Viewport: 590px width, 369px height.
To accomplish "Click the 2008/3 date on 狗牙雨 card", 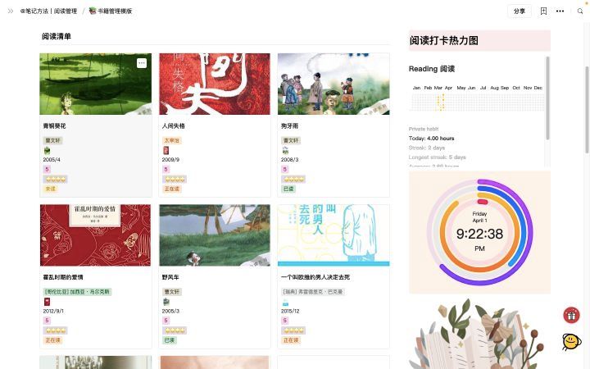I will 289,160.
